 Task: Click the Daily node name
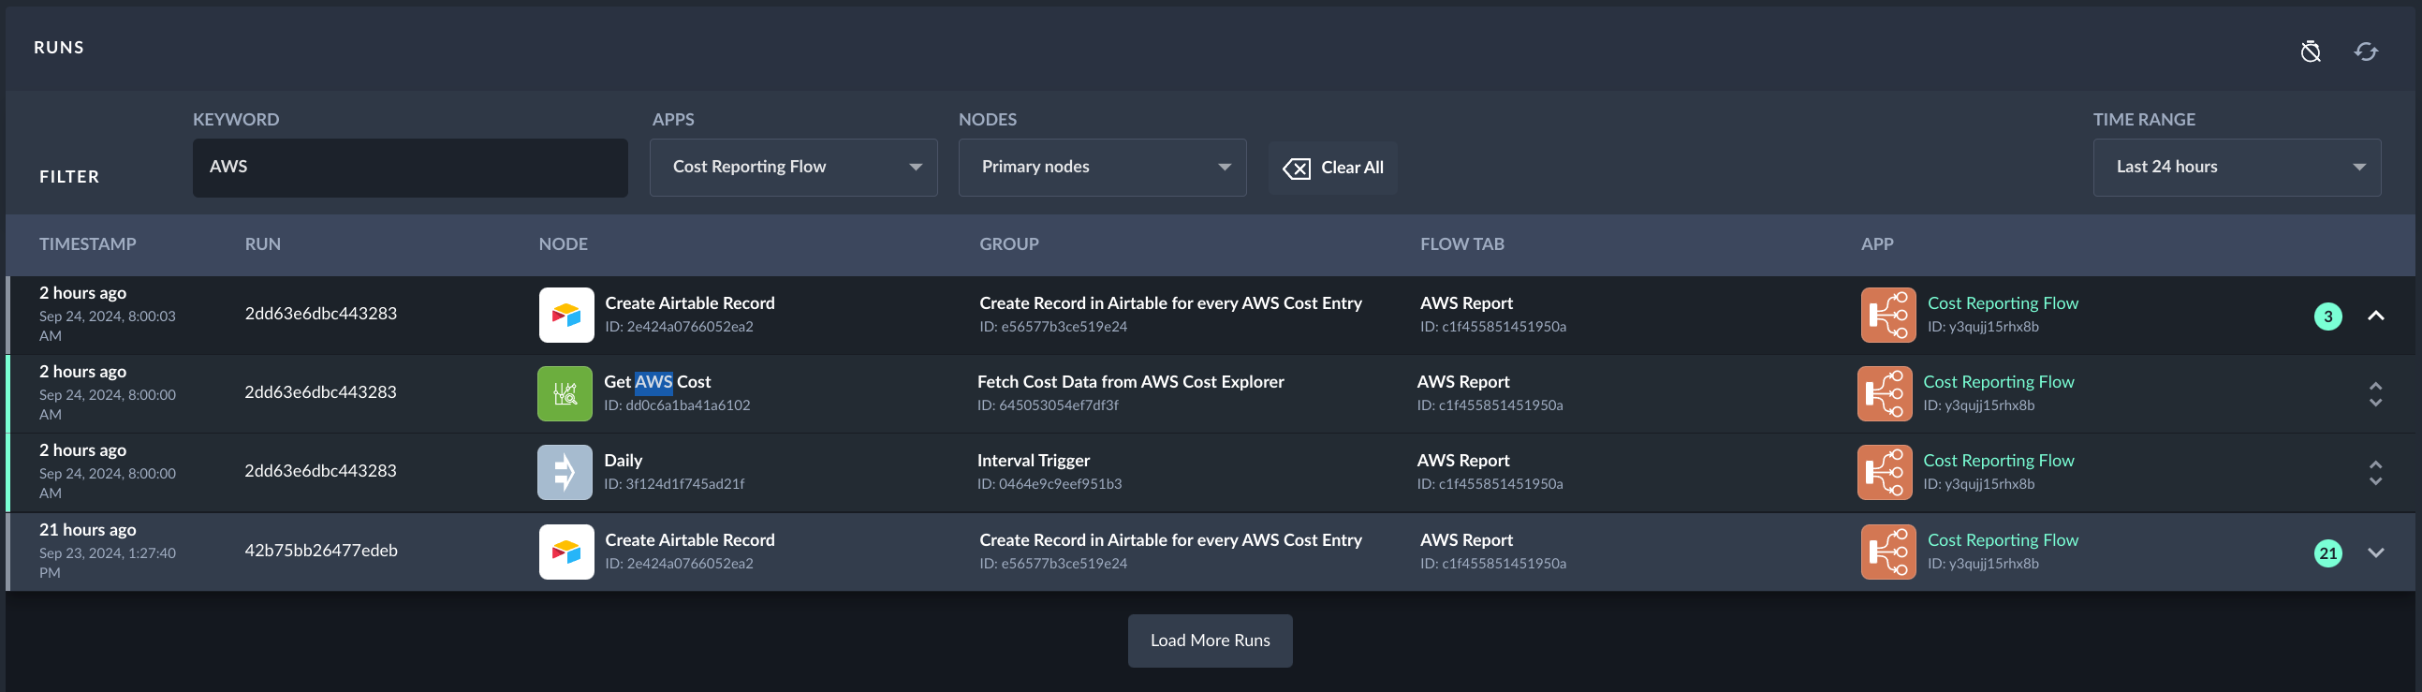coord(623,461)
